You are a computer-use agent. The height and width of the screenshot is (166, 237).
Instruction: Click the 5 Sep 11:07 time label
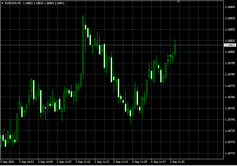64,162
